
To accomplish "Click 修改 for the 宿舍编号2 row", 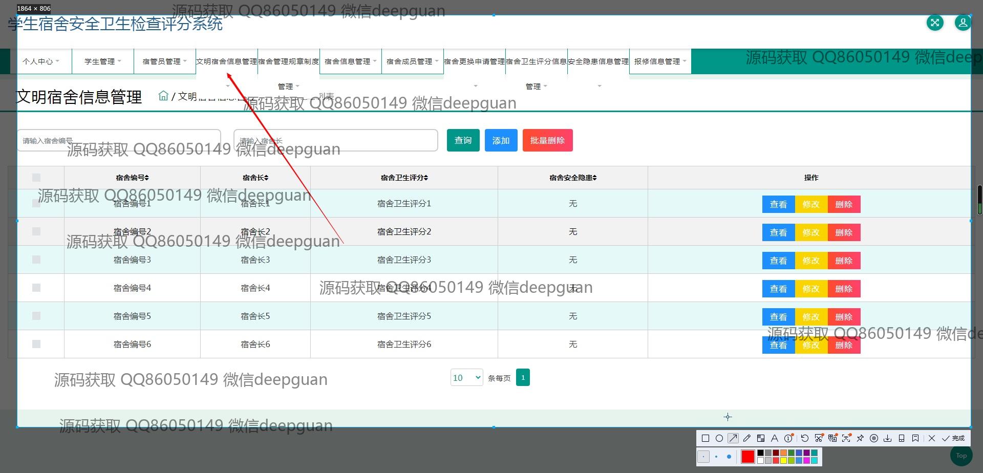I will click(811, 232).
